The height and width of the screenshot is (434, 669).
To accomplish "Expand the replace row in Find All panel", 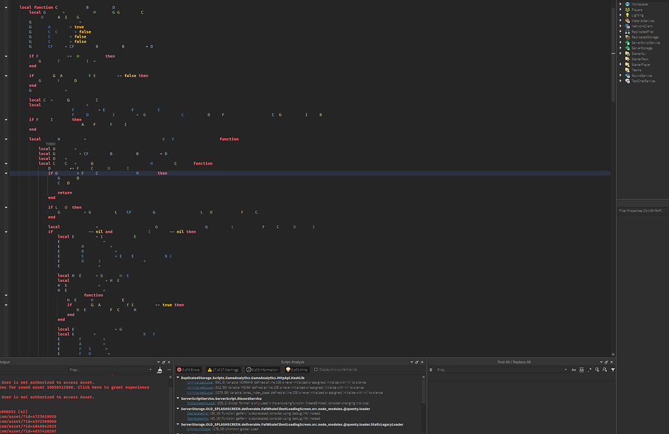I will coord(432,369).
